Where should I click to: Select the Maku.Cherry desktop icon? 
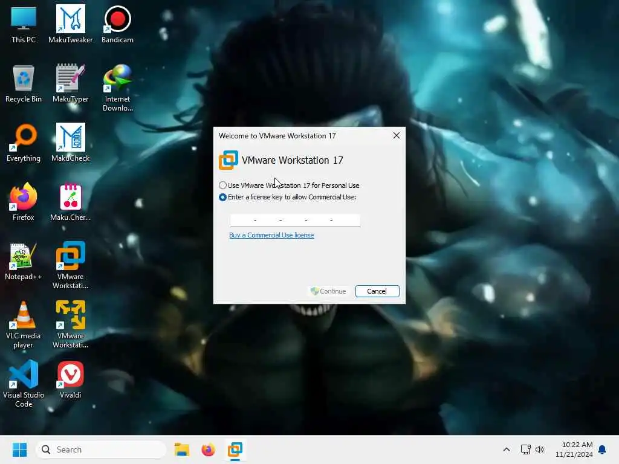click(70, 202)
